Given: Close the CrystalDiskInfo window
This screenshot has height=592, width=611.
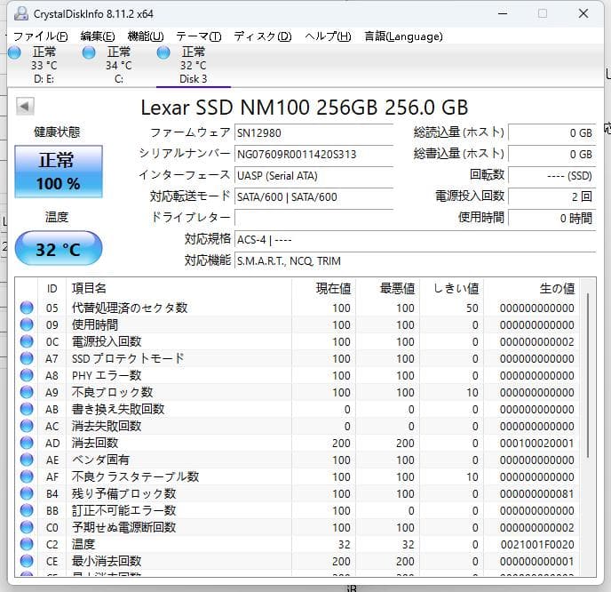Looking at the screenshot, I should click(x=583, y=13).
